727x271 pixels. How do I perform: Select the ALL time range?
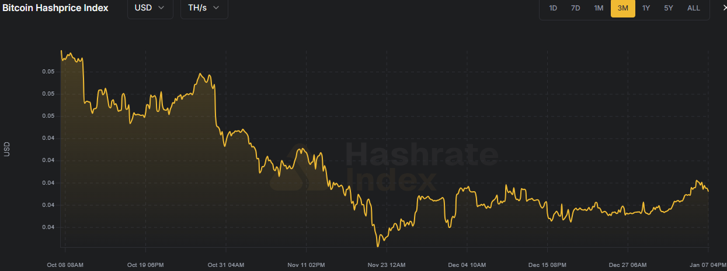(693, 8)
